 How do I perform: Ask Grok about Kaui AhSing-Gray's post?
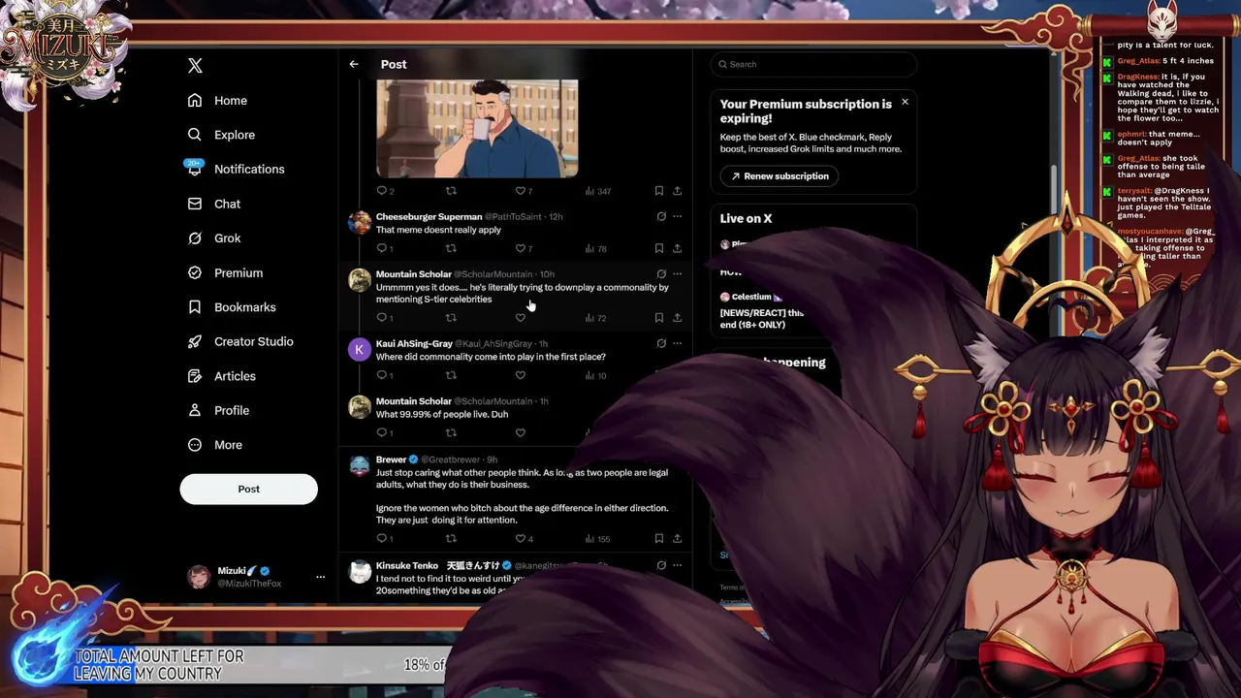[x=661, y=343]
